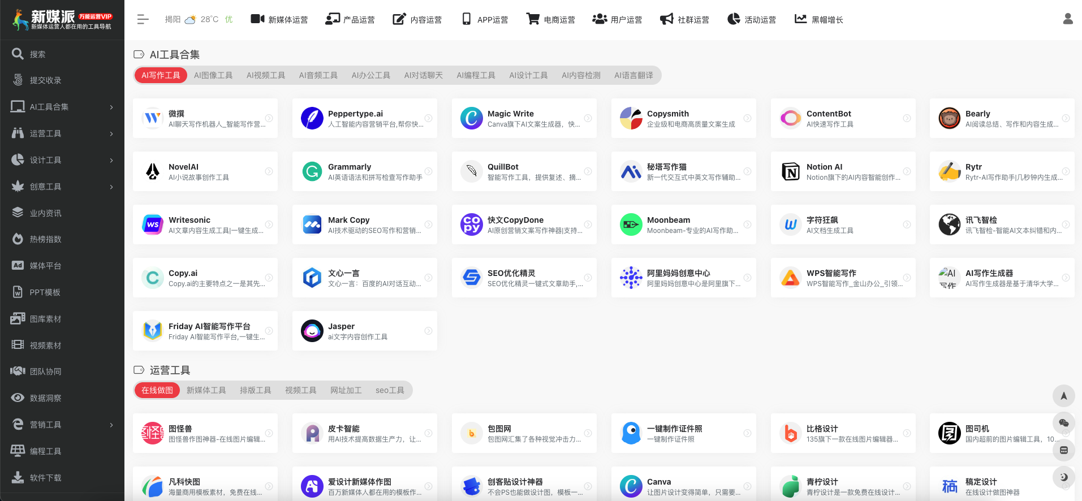
Task: Click the Rytr hand icon
Action: point(950,171)
